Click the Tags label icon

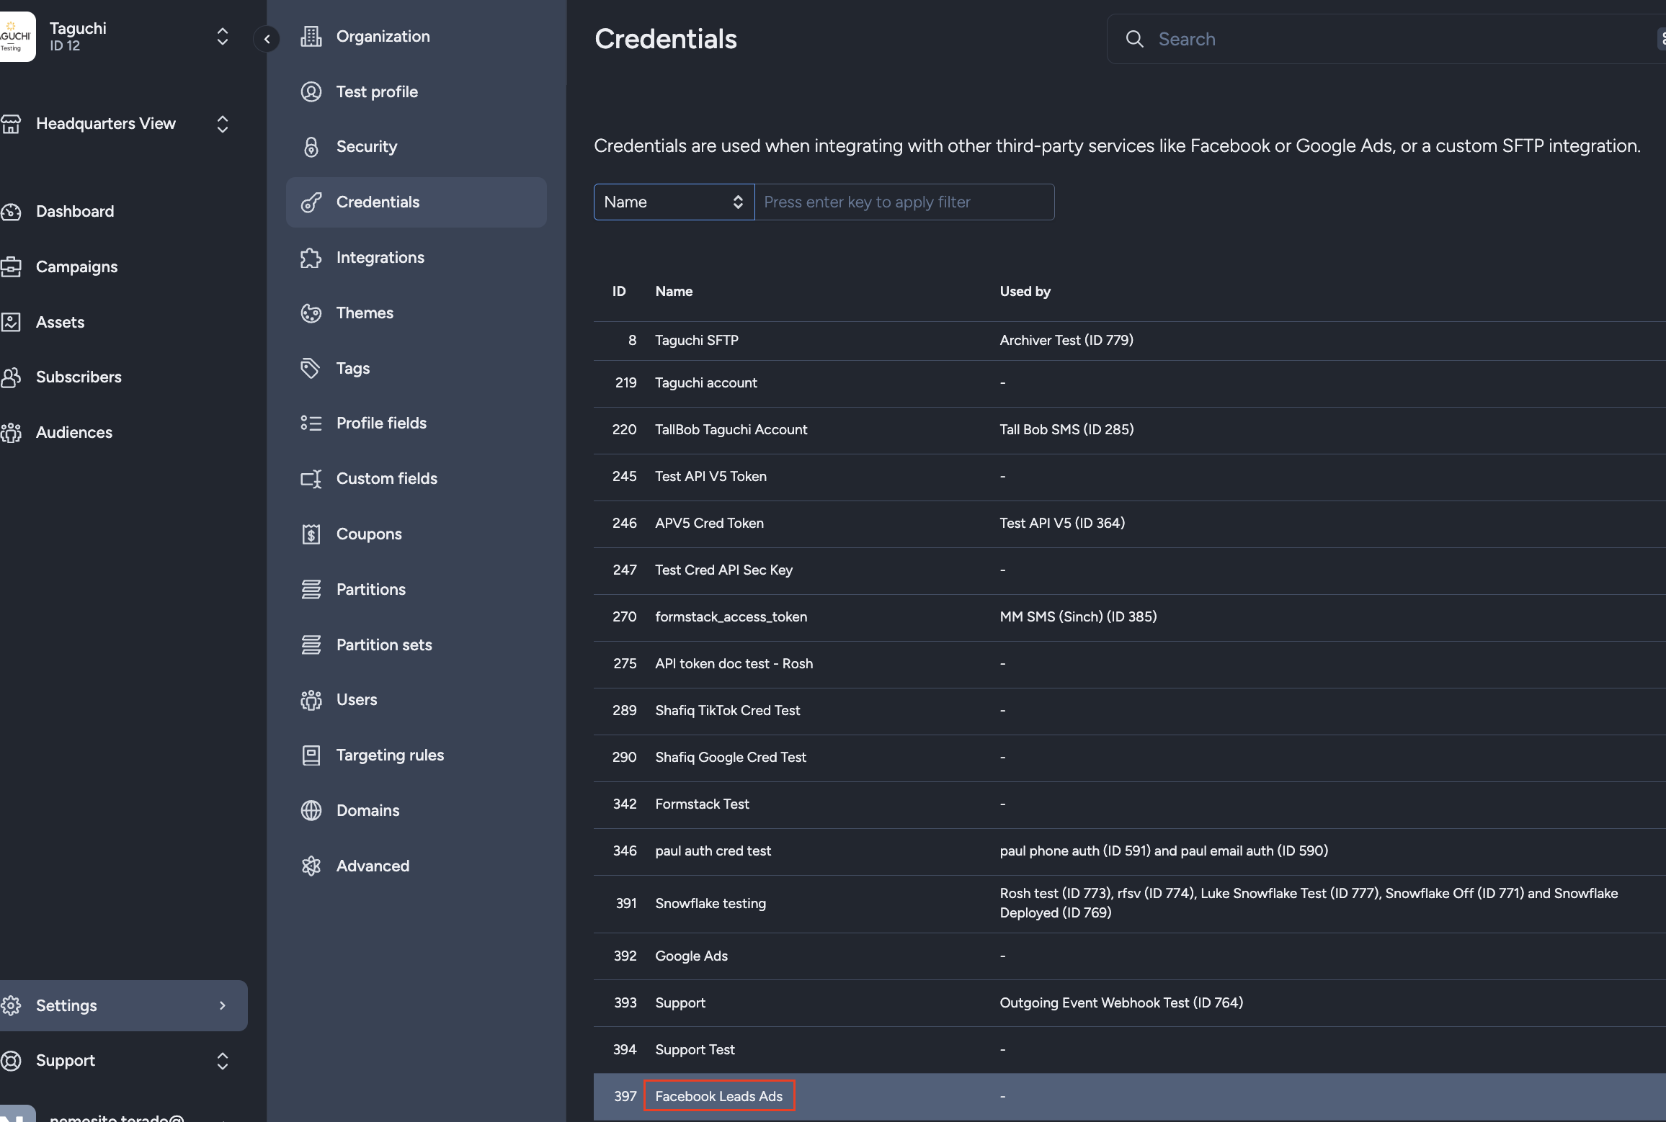[311, 369]
